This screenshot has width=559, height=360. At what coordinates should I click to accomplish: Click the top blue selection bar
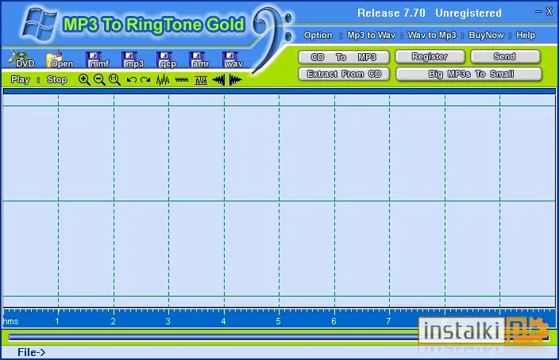[x=279, y=91]
